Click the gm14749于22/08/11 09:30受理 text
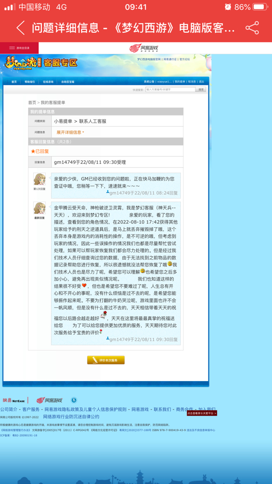The height and width of the screenshot is (484, 272). point(90,162)
